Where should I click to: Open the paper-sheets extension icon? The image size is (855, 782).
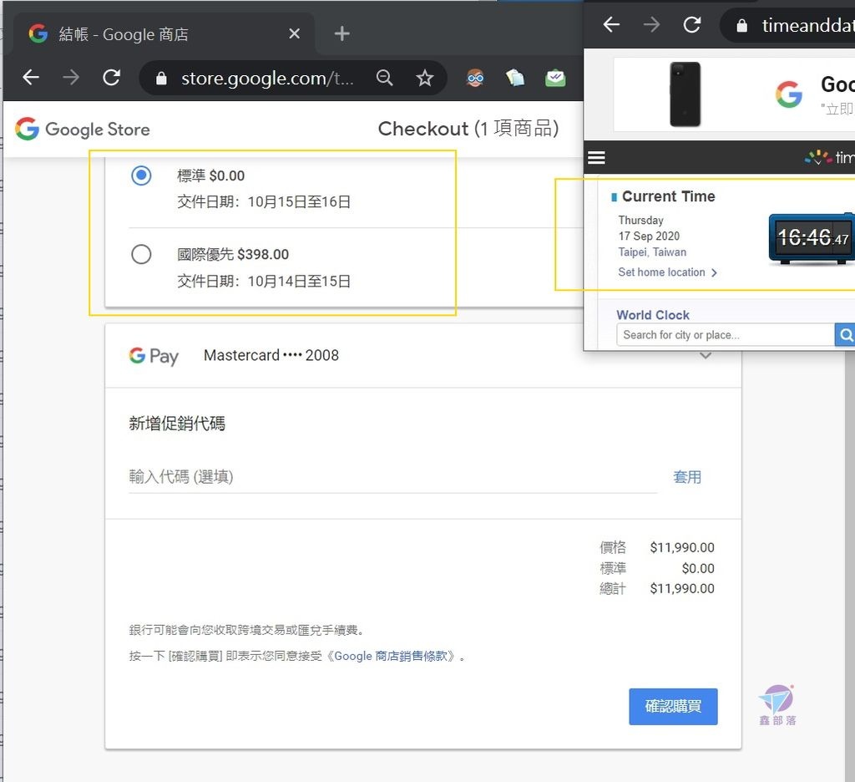coord(514,78)
